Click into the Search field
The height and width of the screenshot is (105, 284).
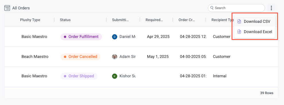[x=236, y=8]
